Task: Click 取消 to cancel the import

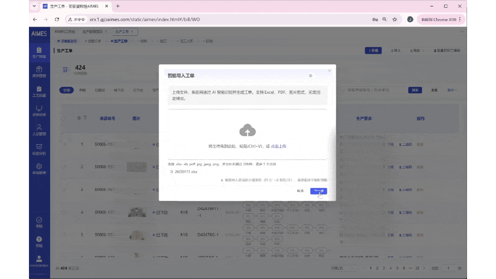Action: pyautogui.click(x=300, y=191)
